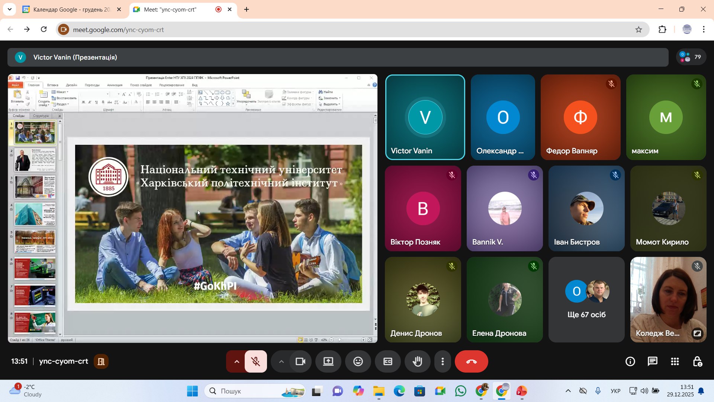The image size is (714, 402).
Task: Click the red leave call button
Action: pos(471,361)
